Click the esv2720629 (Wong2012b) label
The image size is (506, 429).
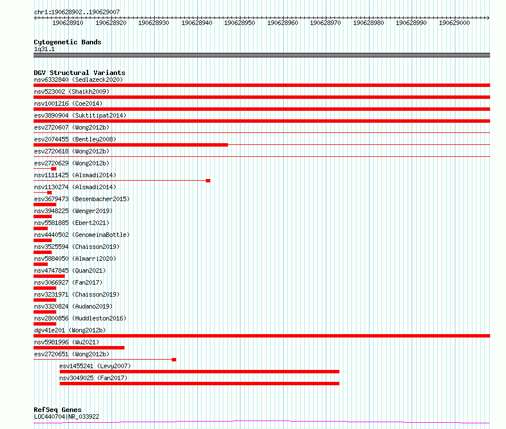click(x=72, y=163)
